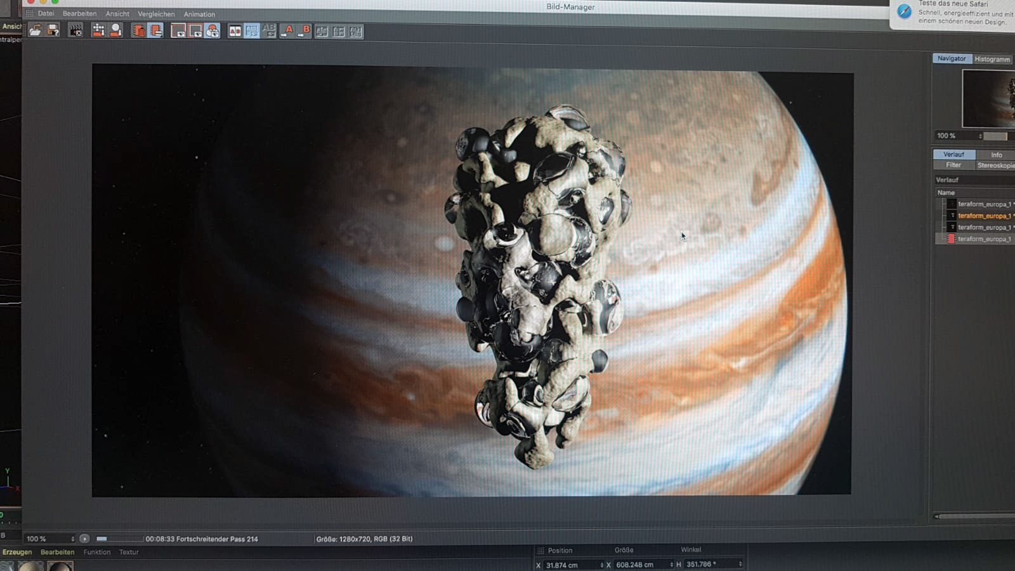The image size is (1015, 571).
Task: Open the Ansicht menu
Action: coord(117,14)
